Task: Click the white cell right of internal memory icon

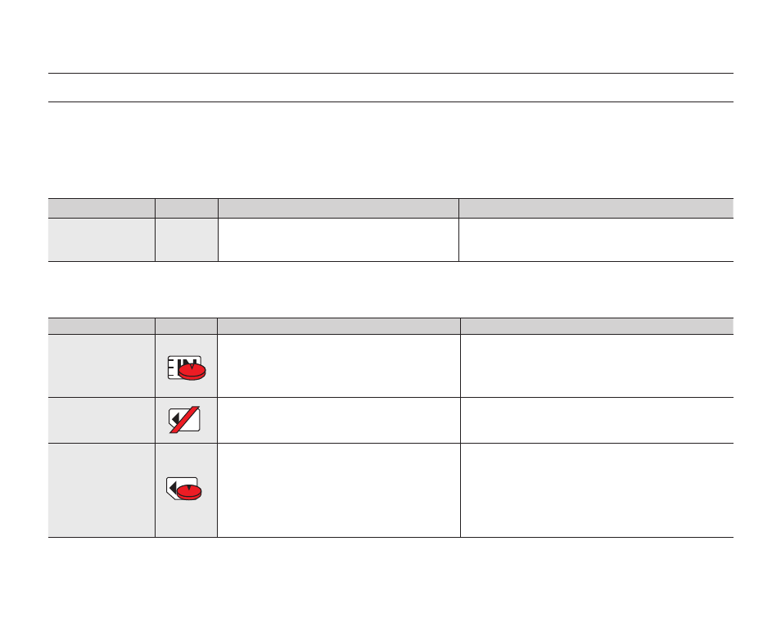Action: (339, 366)
